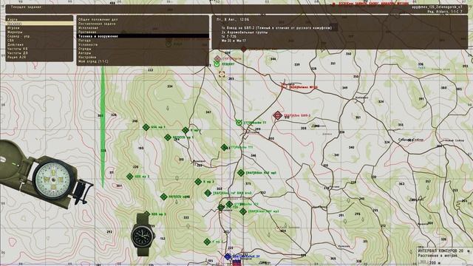Image resolution: width=473 pixels, height=266 pixels.
Task: Click the green diamond 'ПКП(СО) мр 1' marker
Action: tap(168, 137)
